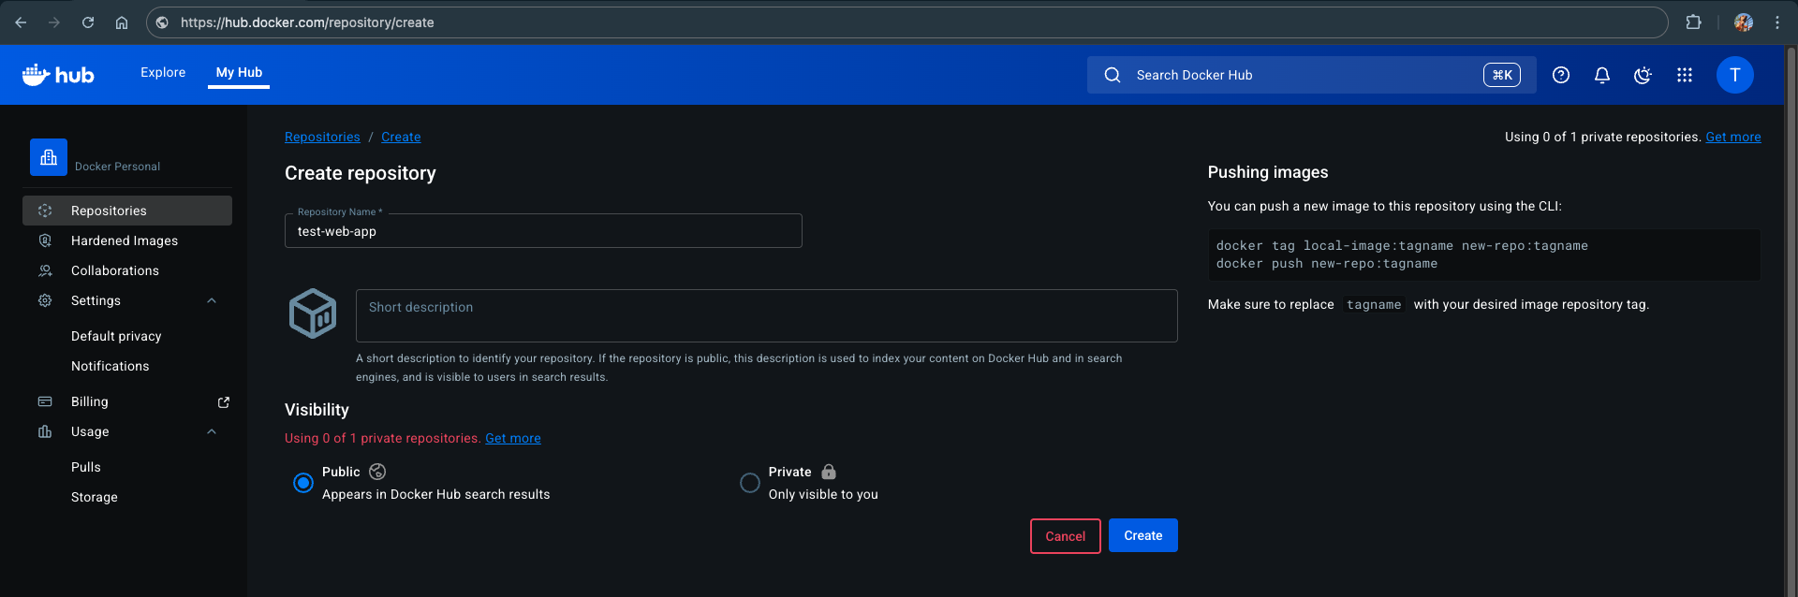1798x597 pixels.
Task: Open Default privacy settings
Action: coord(116,336)
